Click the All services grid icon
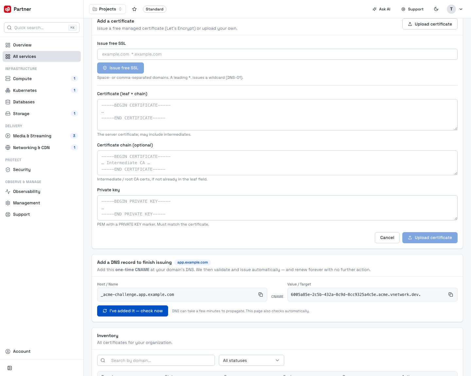The height and width of the screenshot is (376, 471). pos(8,57)
